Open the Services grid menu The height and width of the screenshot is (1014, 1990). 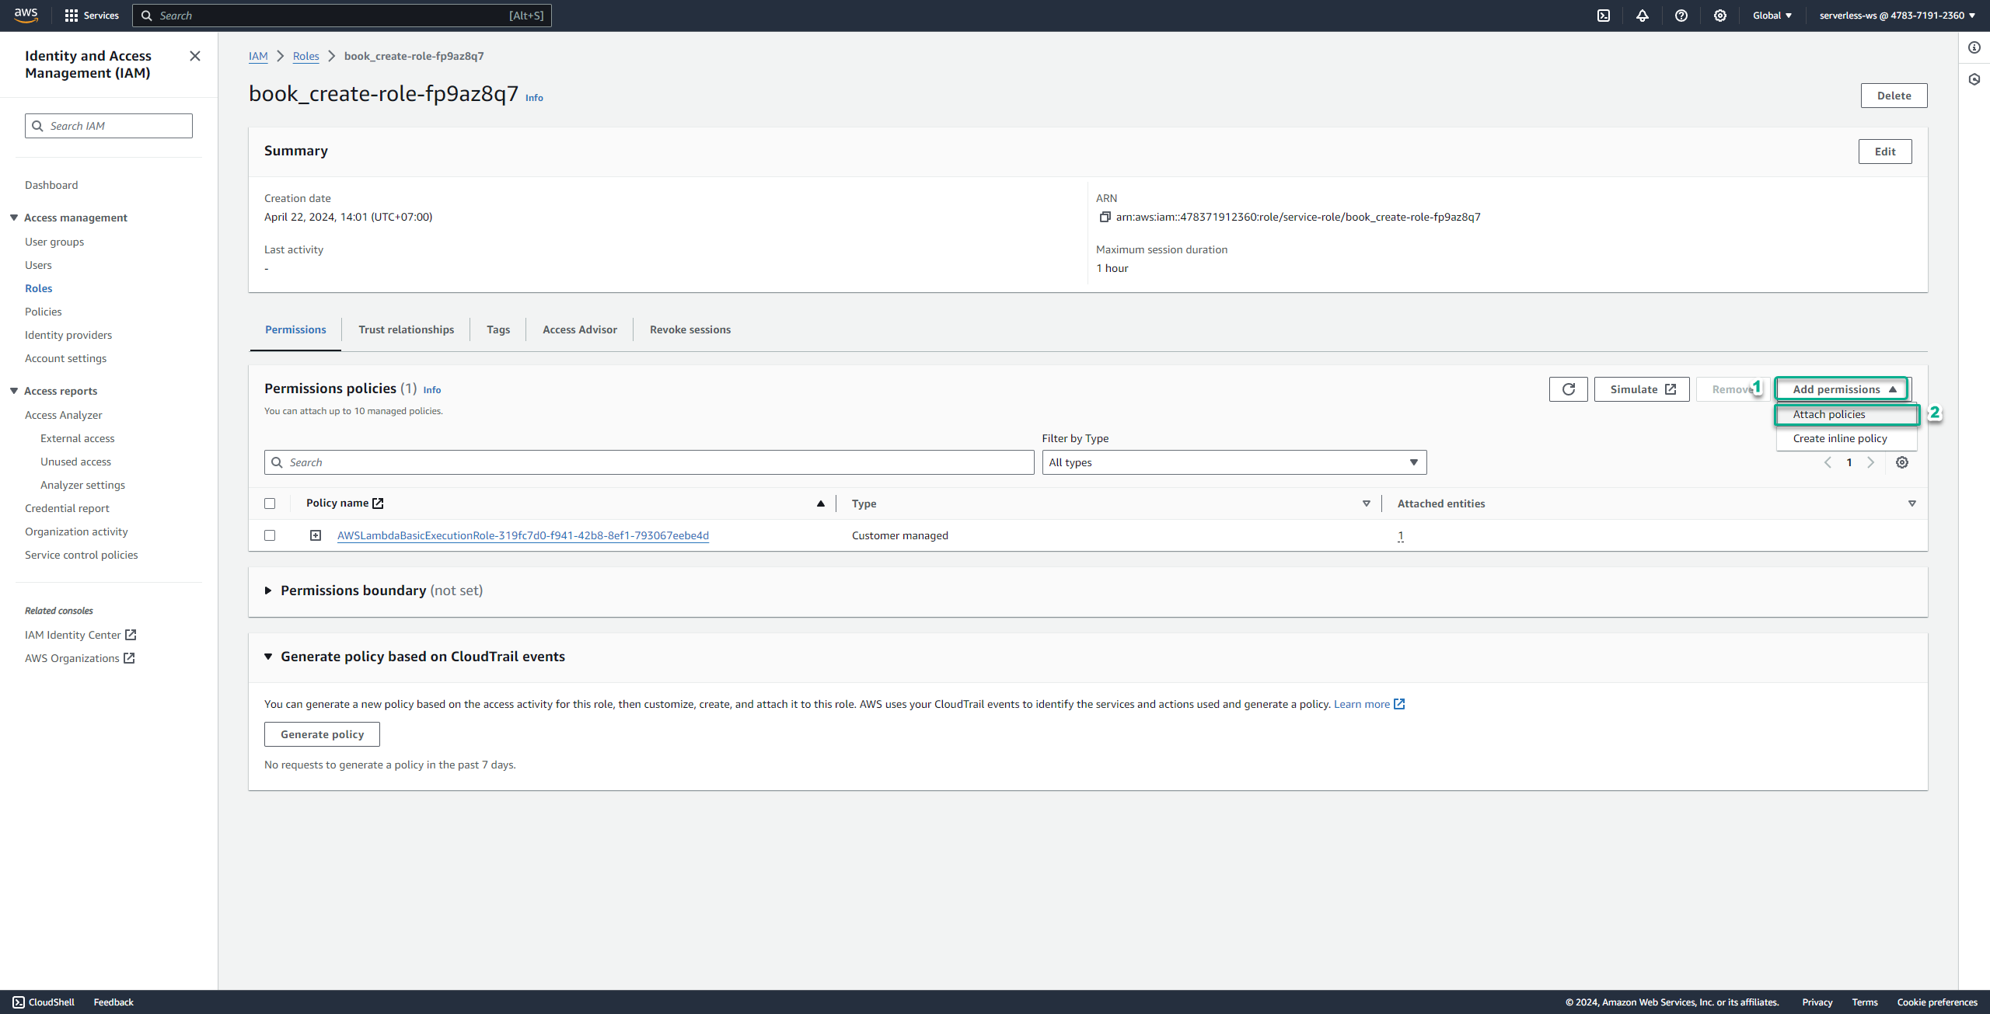point(92,16)
